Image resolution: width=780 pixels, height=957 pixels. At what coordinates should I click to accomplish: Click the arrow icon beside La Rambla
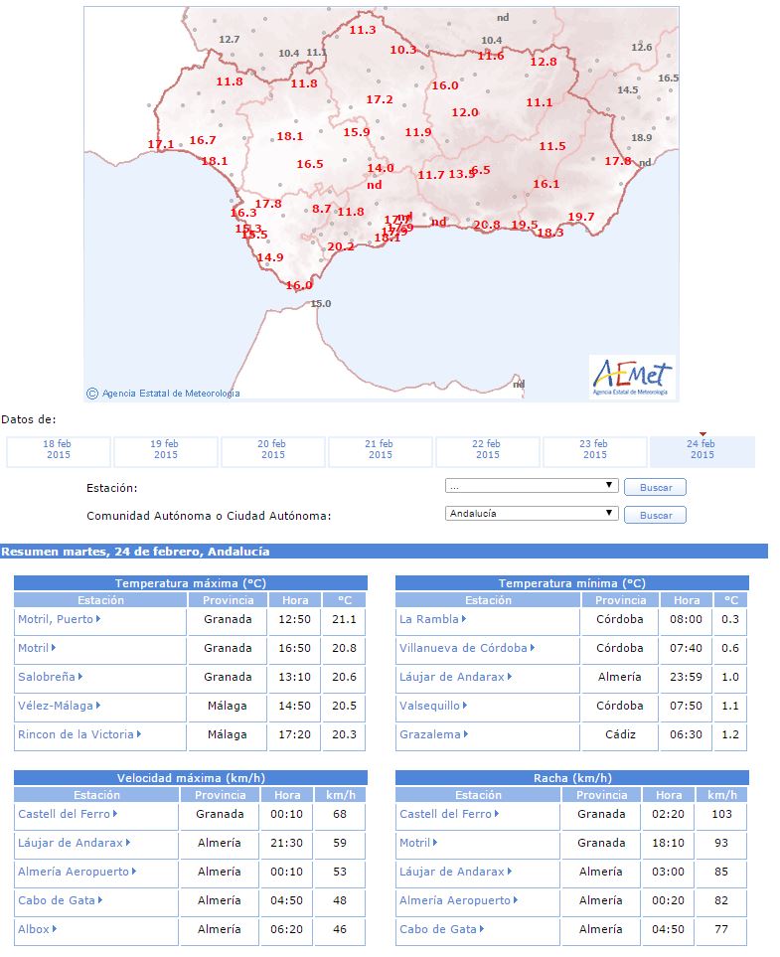(x=465, y=619)
